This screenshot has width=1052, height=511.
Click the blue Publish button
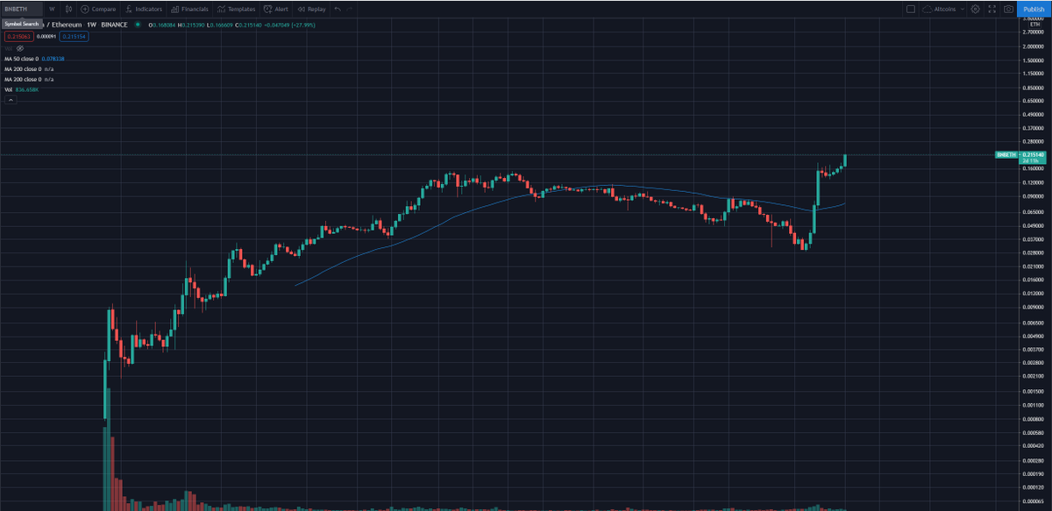tap(1034, 8)
